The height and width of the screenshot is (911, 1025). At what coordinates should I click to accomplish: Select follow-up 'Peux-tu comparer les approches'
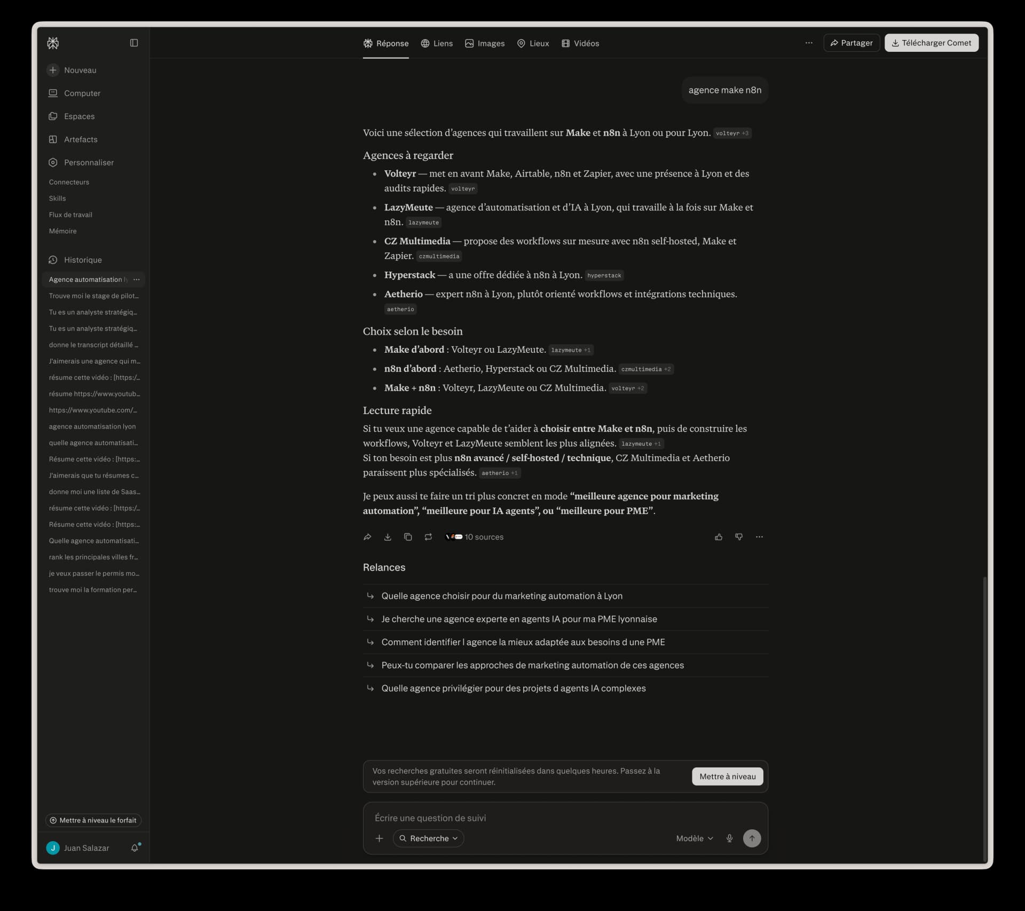pos(565,665)
